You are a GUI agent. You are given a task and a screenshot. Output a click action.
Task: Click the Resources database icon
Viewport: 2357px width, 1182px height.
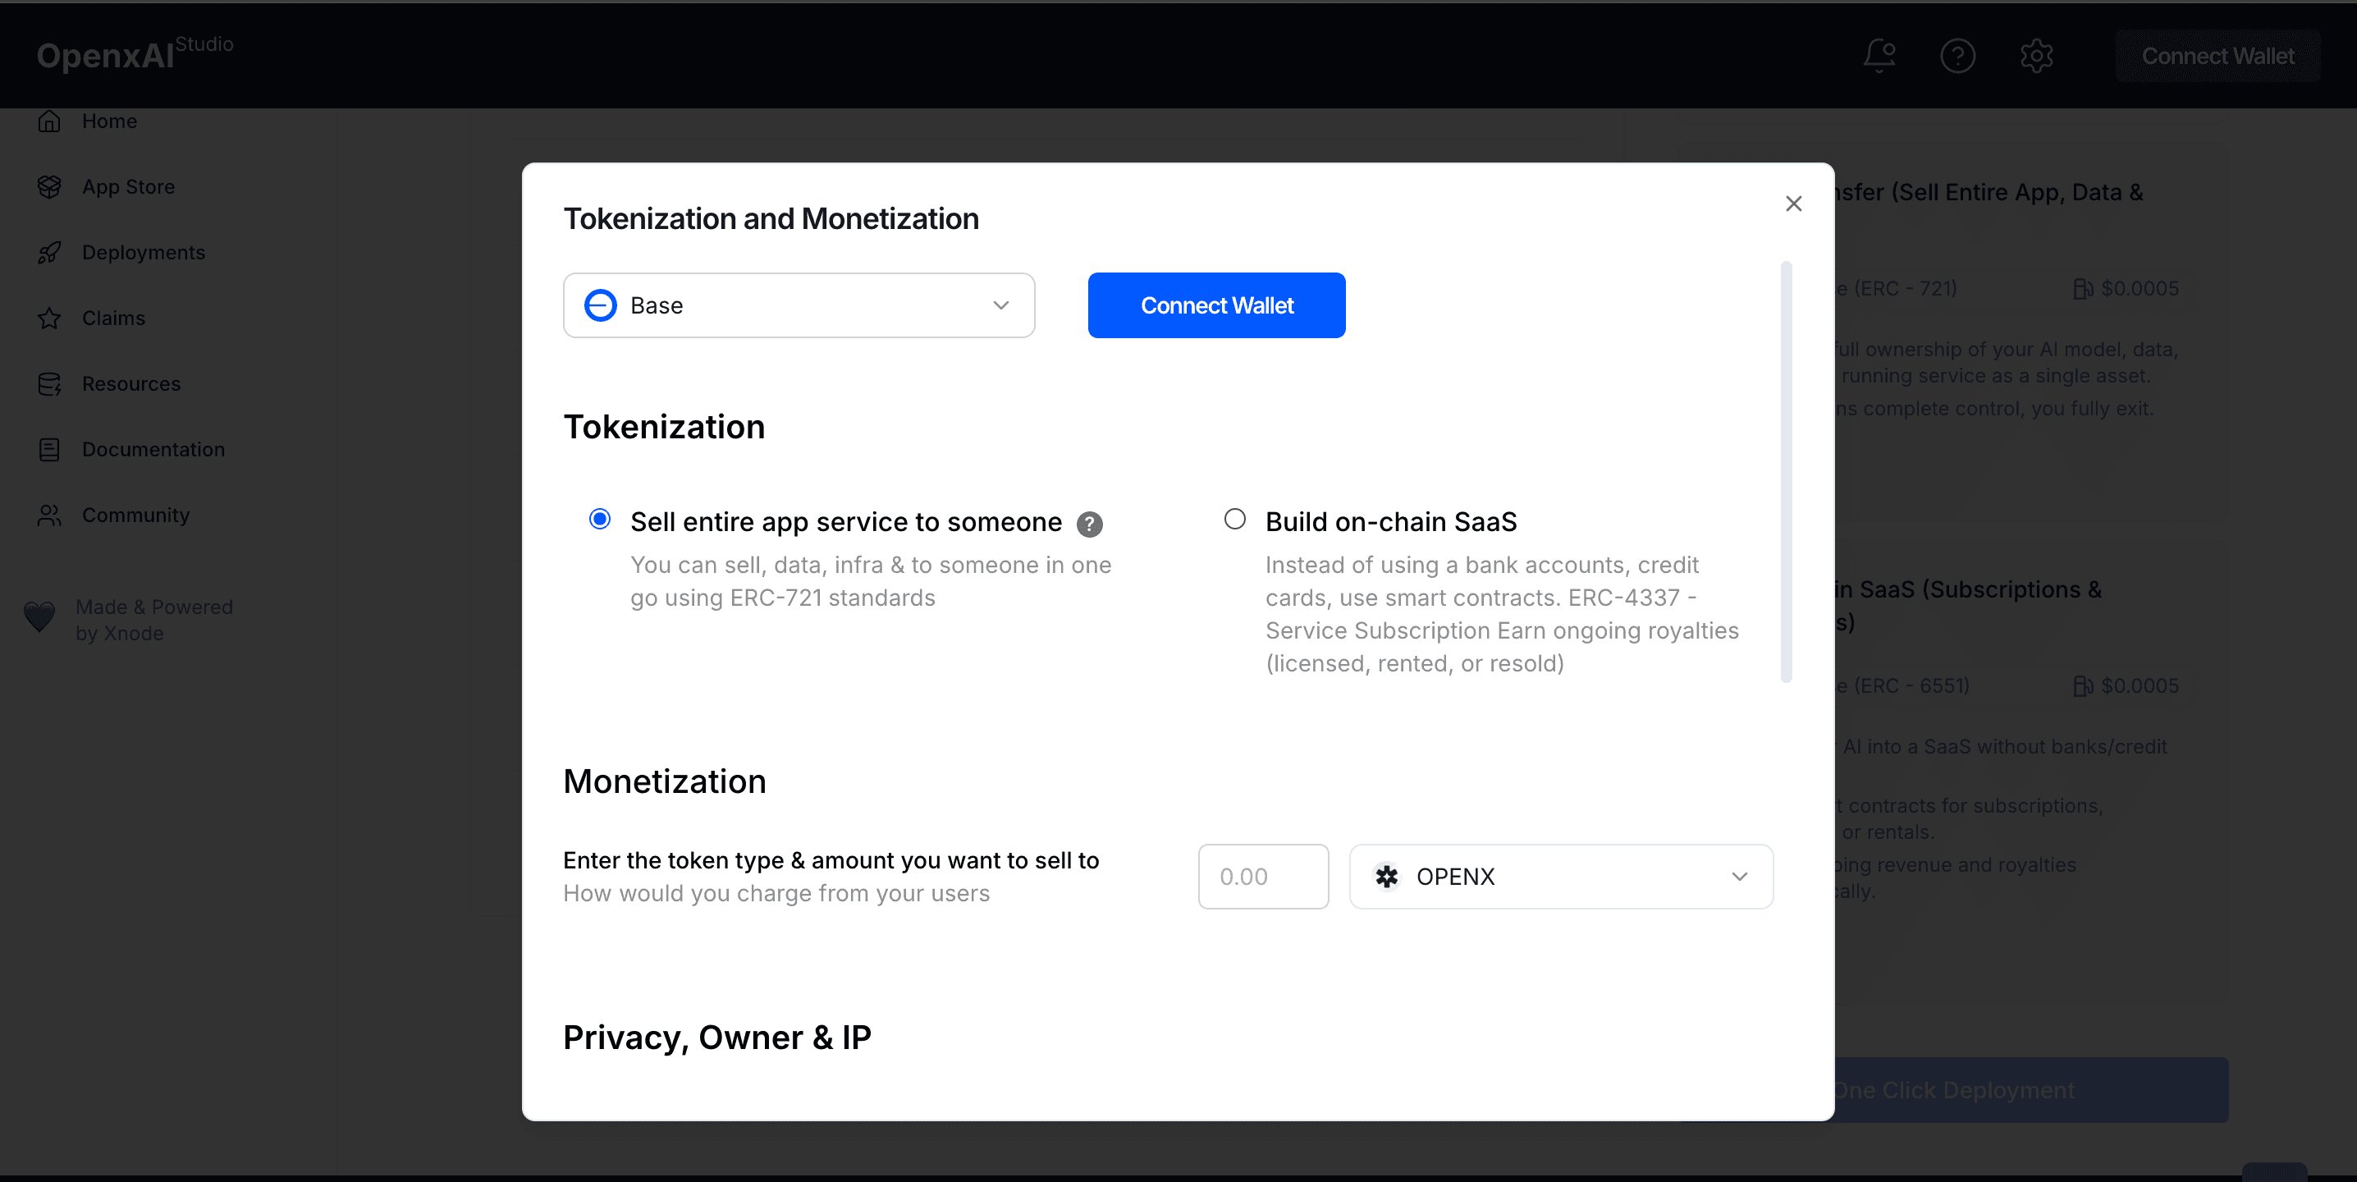[x=49, y=384]
